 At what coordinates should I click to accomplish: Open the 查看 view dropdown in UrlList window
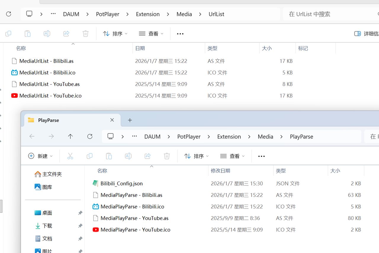coord(151,34)
